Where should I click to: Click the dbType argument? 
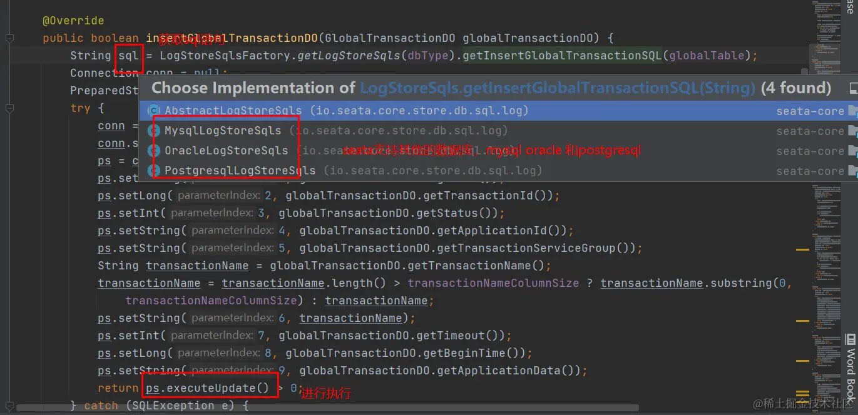428,56
